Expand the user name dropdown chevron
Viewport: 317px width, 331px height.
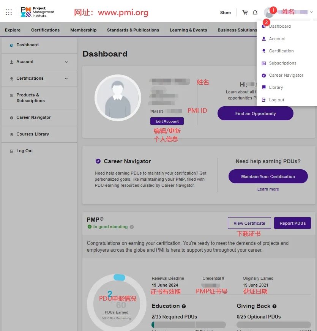point(311,12)
